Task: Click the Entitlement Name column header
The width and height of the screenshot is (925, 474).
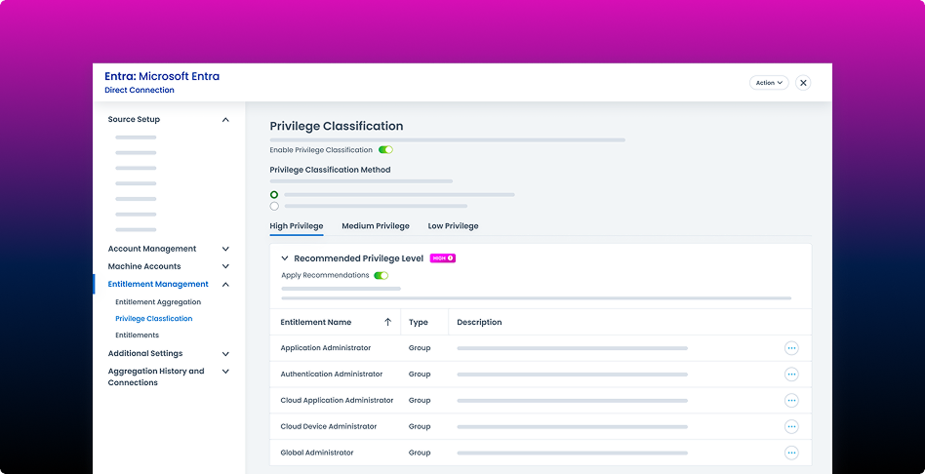Action: (315, 322)
